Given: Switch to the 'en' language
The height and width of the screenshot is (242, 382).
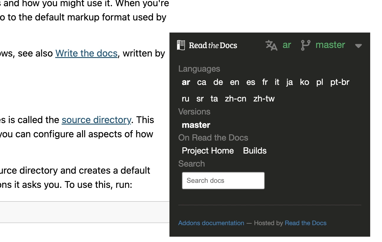Looking at the screenshot, I should (x=235, y=82).
